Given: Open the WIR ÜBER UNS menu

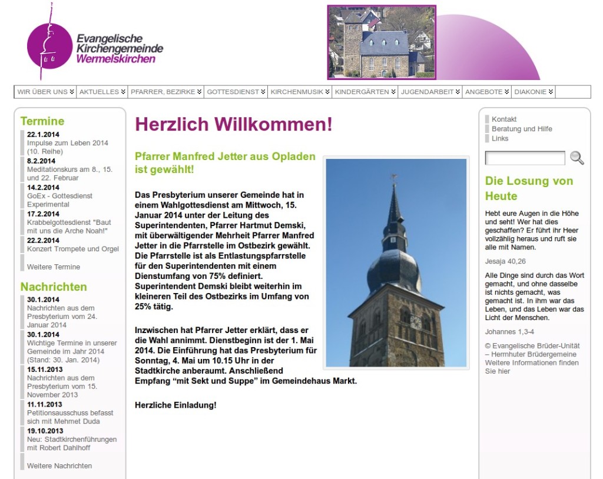Looking at the screenshot, I should [x=41, y=92].
